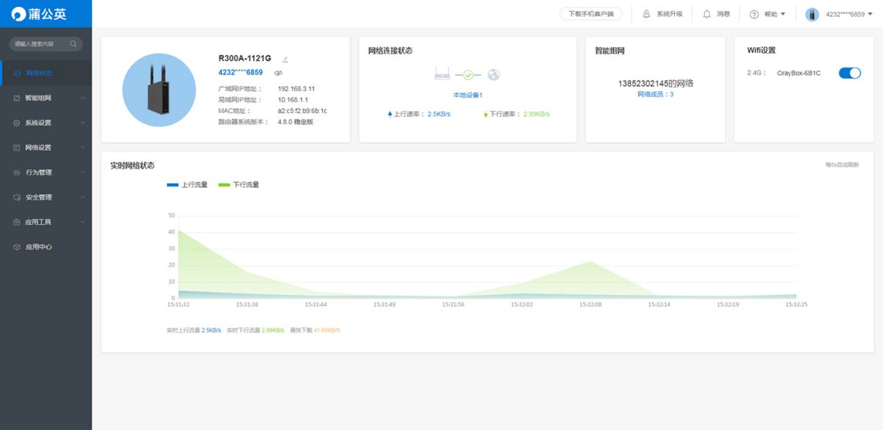The height and width of the screenshot is (430, 883).
Task: Toggle SN visibility with the eye icon
Action: pyautogui.click(x=278, y=73)
